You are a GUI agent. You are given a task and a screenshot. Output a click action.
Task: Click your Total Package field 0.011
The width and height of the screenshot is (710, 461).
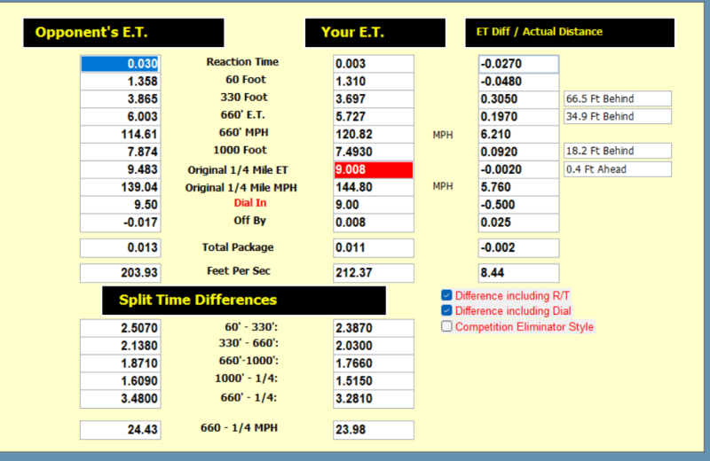(x=374, y=248)
